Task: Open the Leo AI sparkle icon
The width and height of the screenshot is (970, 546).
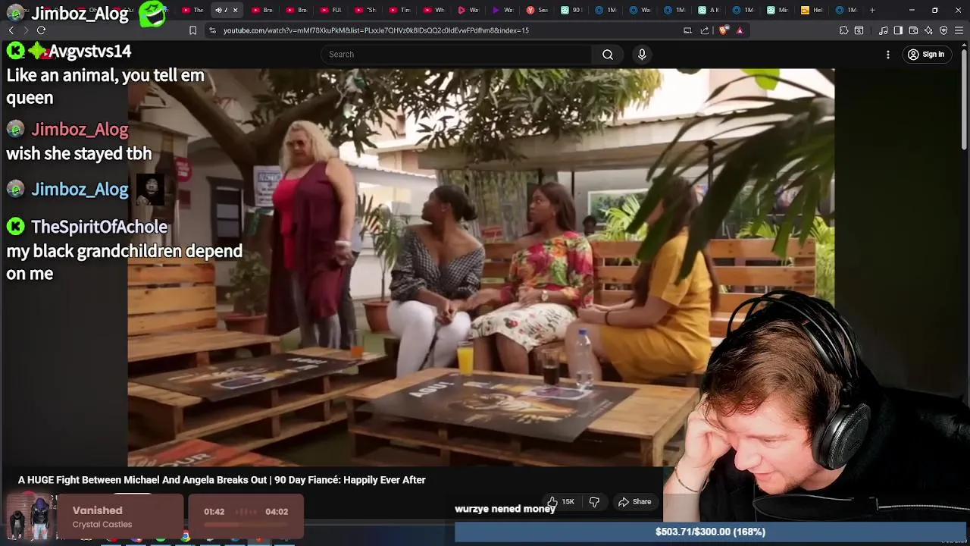Action: click(x=928, y=30)
